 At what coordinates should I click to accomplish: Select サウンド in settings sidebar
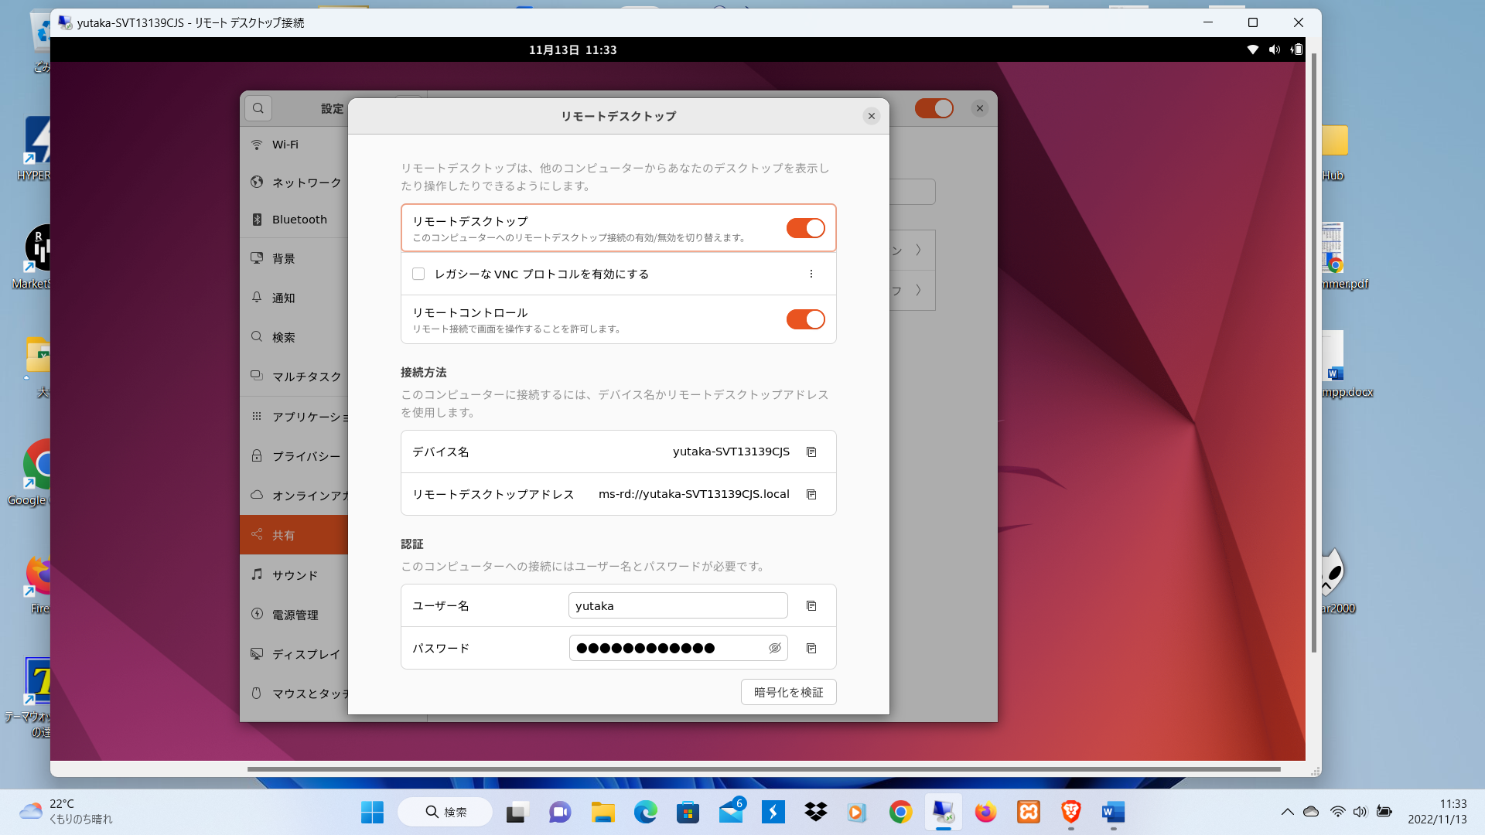pos(295,575)
